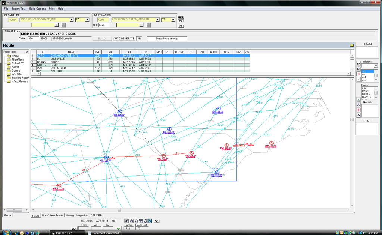This screenshot has height=235, width=382.
Task: Open the destination runway 33 dropdown
Action: click(x=173, y=19)
